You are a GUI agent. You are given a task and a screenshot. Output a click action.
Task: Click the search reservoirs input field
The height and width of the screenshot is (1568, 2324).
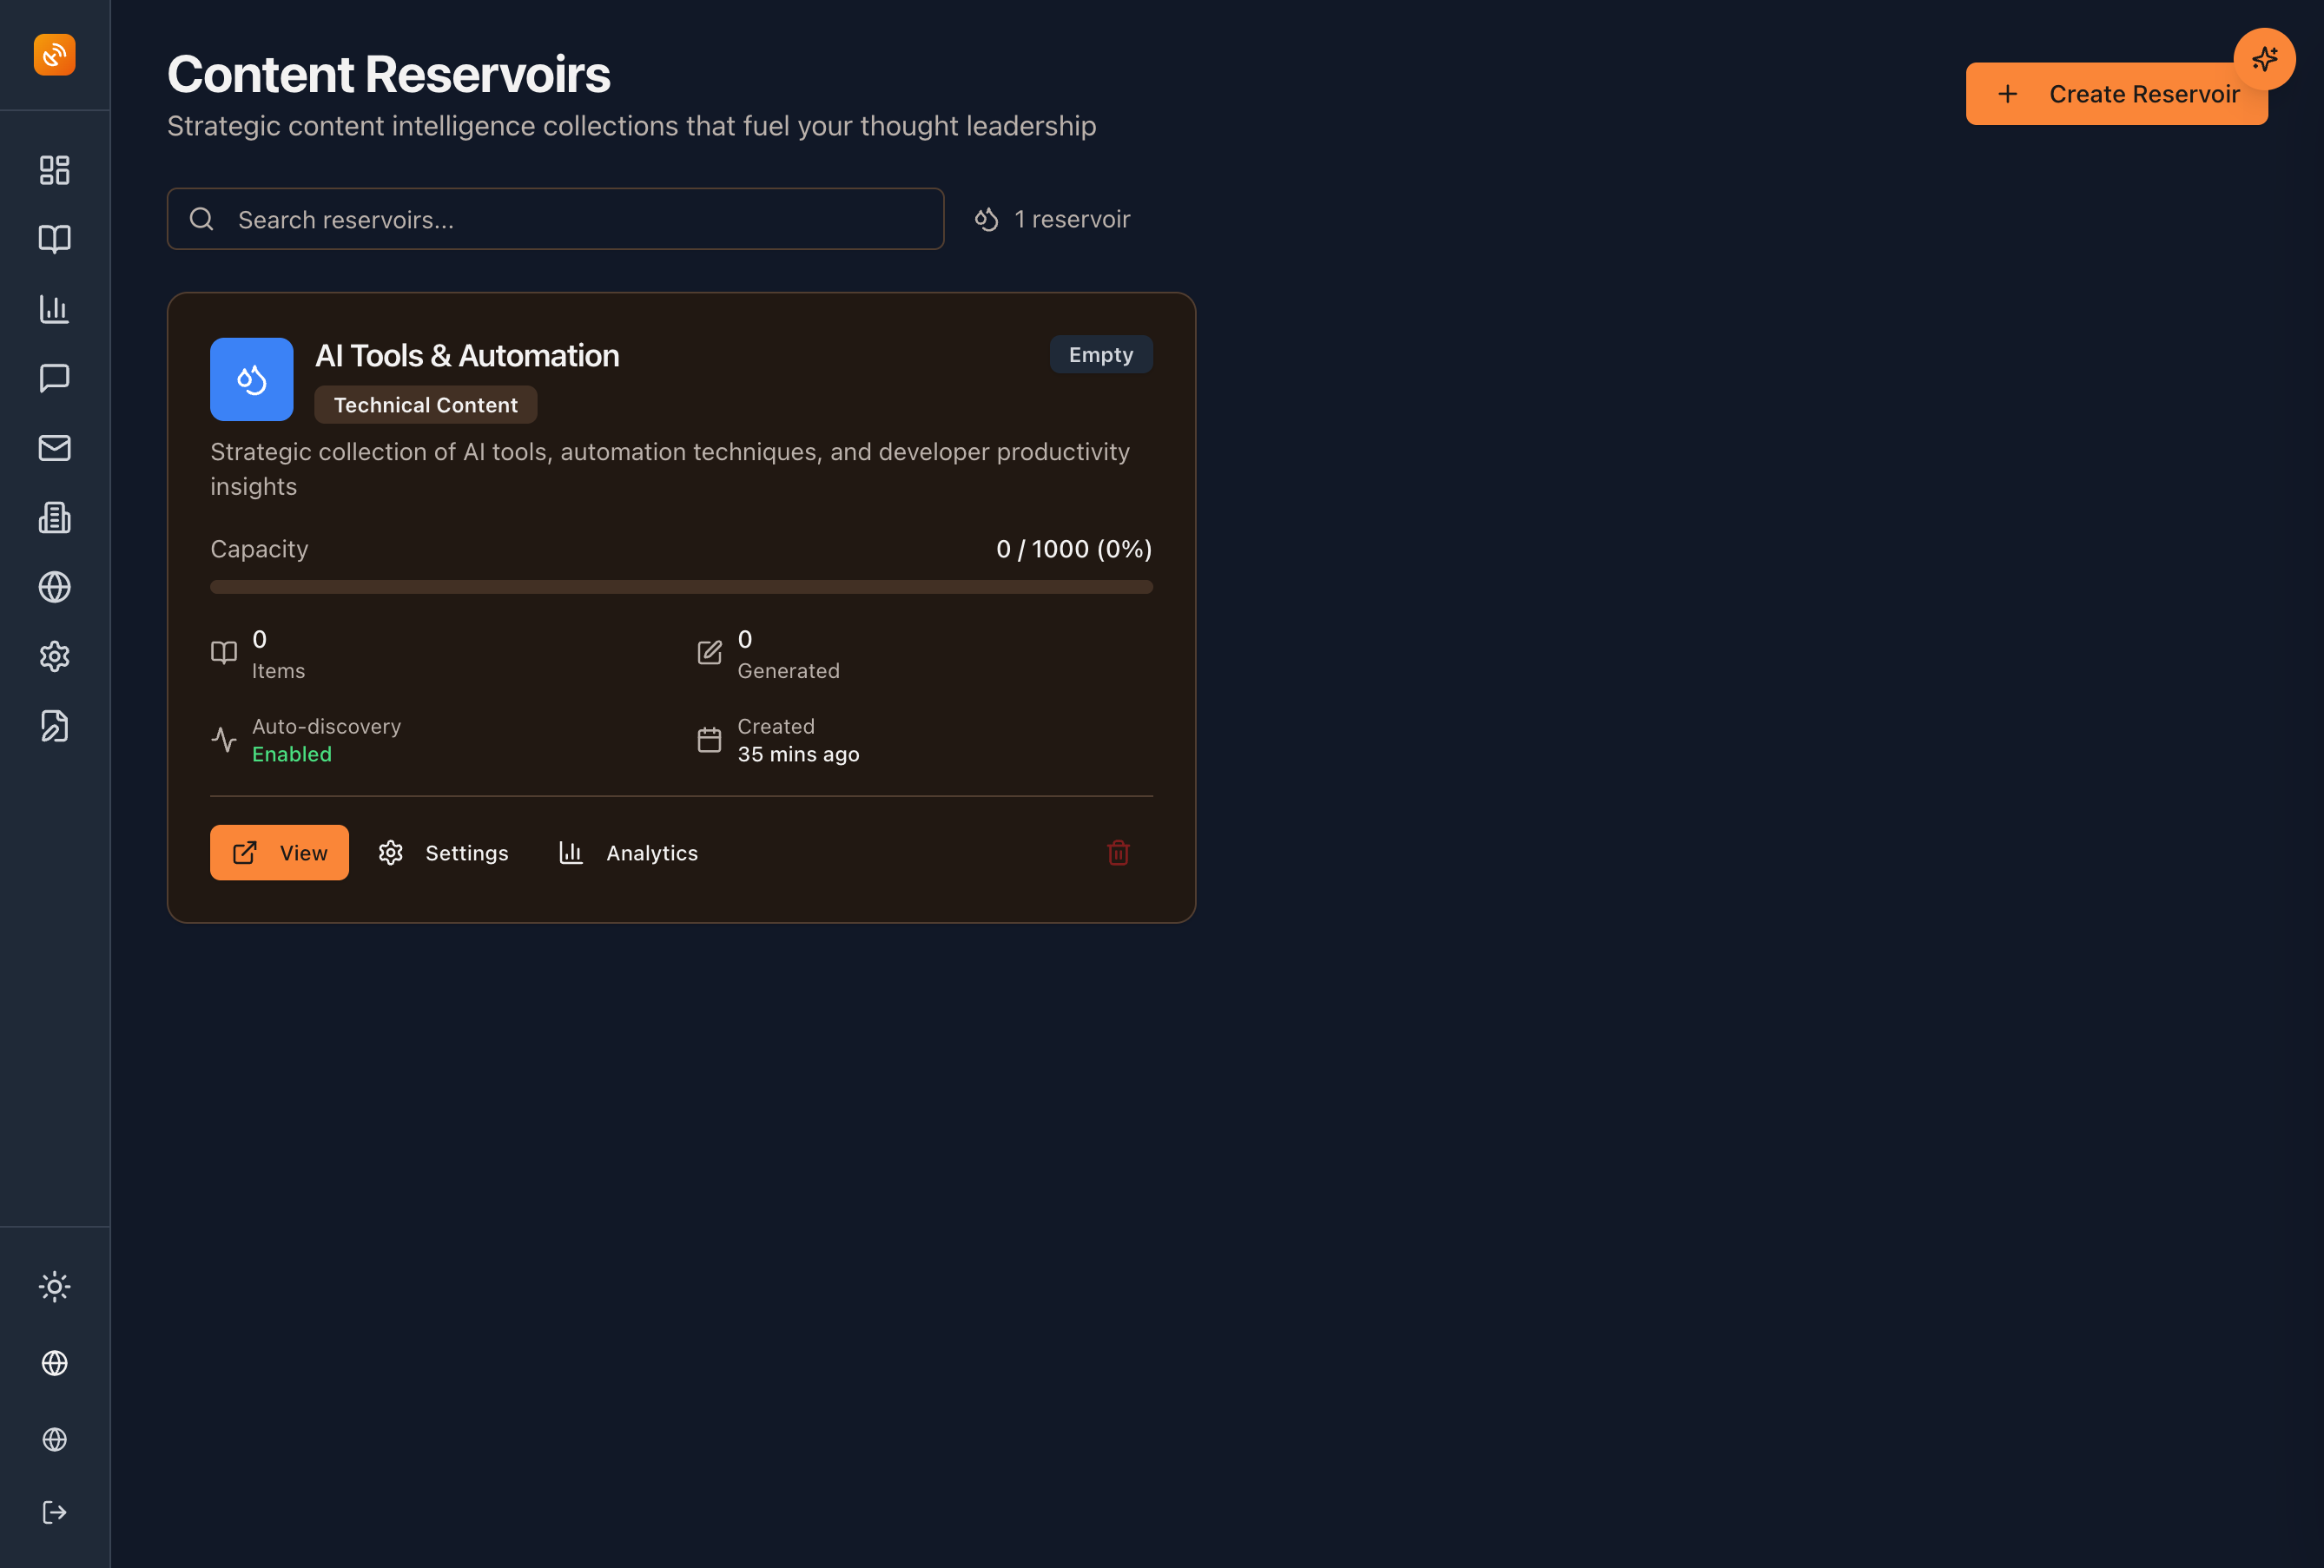(556, 218)
